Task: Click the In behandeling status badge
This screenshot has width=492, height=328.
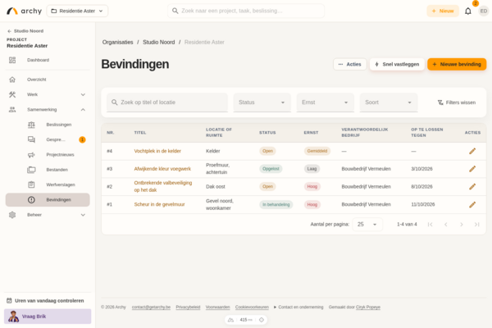Action: [276, 205]
